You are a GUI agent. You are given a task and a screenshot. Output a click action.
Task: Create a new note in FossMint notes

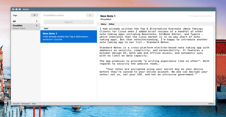(90, 15)
